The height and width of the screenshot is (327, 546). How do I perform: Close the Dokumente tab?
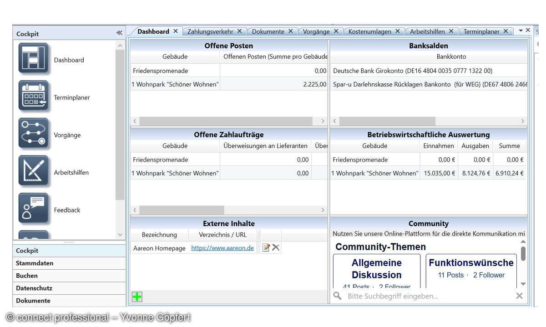tap(291, 31)
